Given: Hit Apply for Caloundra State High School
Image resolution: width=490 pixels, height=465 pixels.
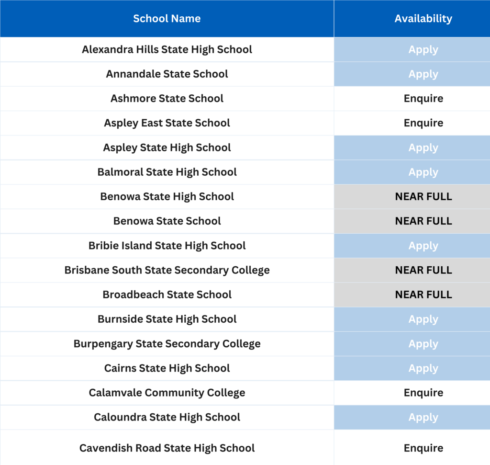Looking at the screenshot, I should point(423,417).
